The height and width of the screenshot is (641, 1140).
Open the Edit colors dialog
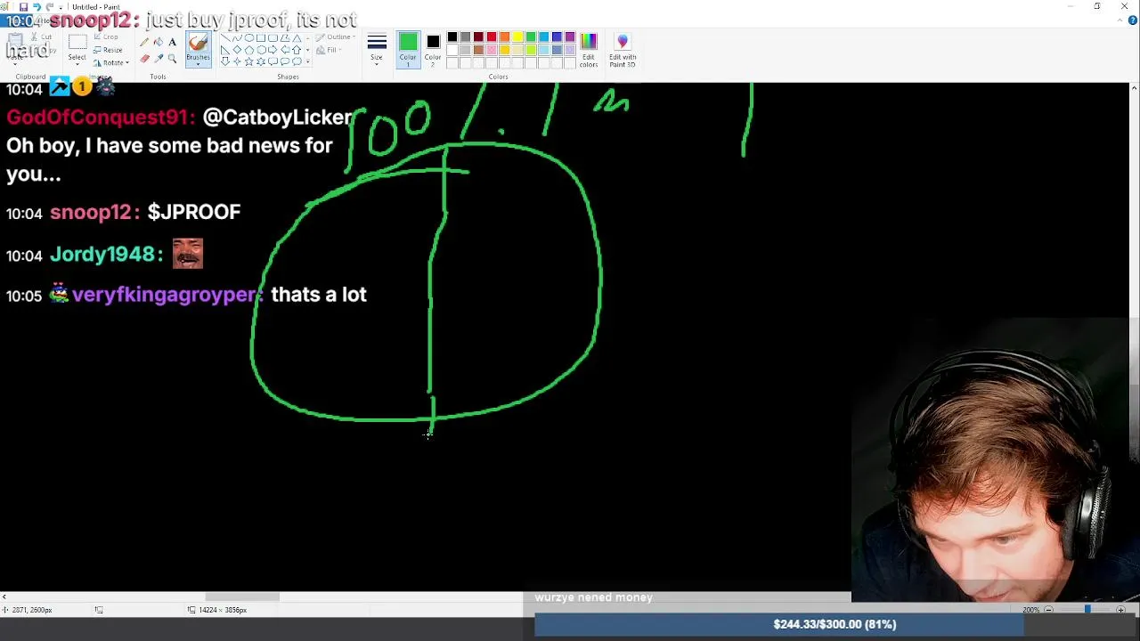click(x=589, y=49)
